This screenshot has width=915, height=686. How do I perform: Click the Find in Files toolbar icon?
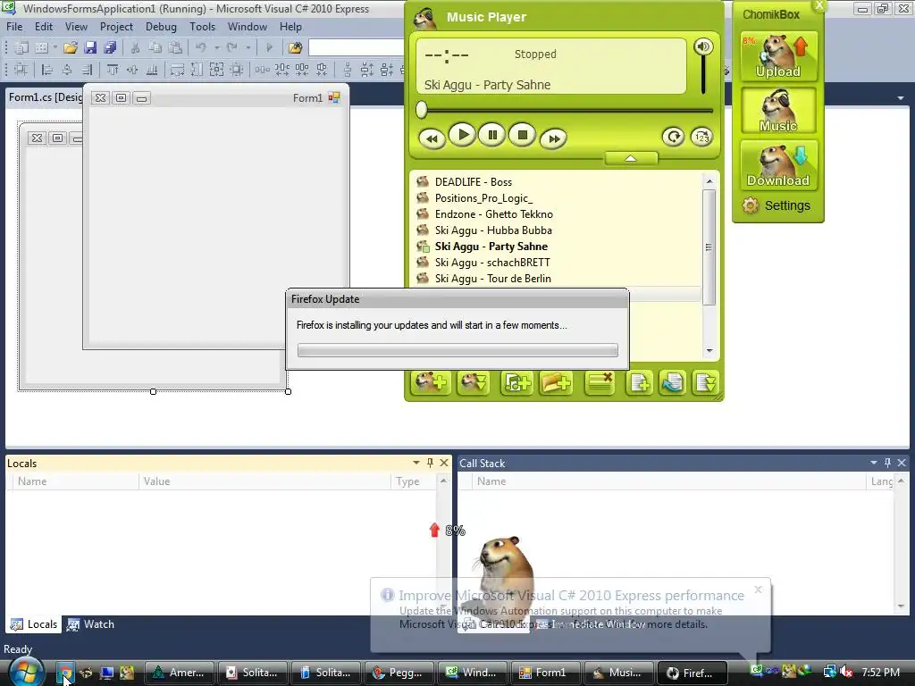click(x=295, y=47)
